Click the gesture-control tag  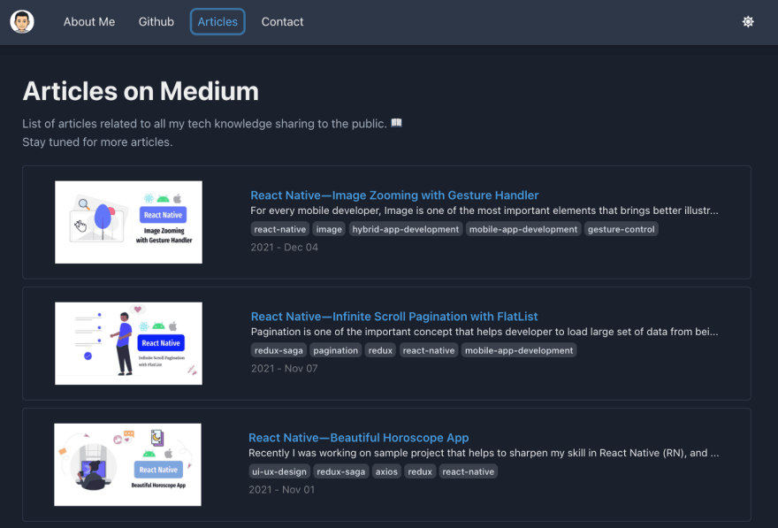tap(622, 229)
